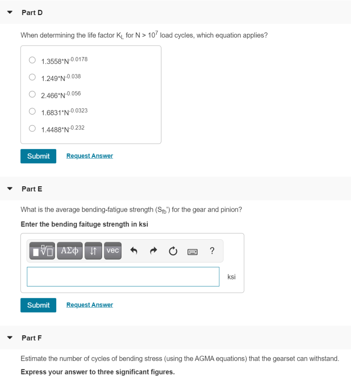The image size is (351, 377).
Task: Choose the 2.466*N^-0.056 answer
Action: (x=32, y=94)
